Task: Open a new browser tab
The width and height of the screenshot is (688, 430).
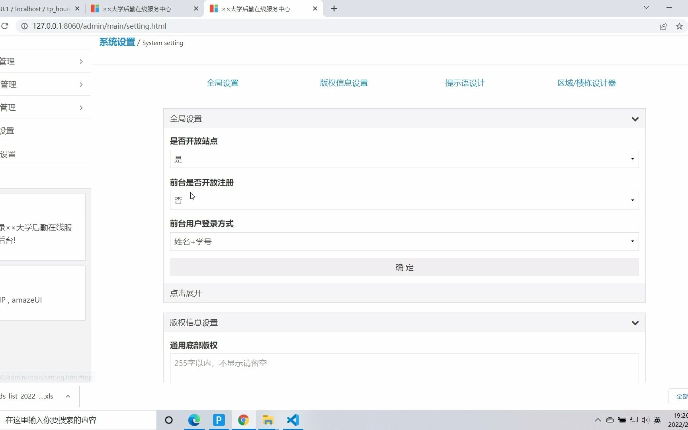Action: (334, 9)
